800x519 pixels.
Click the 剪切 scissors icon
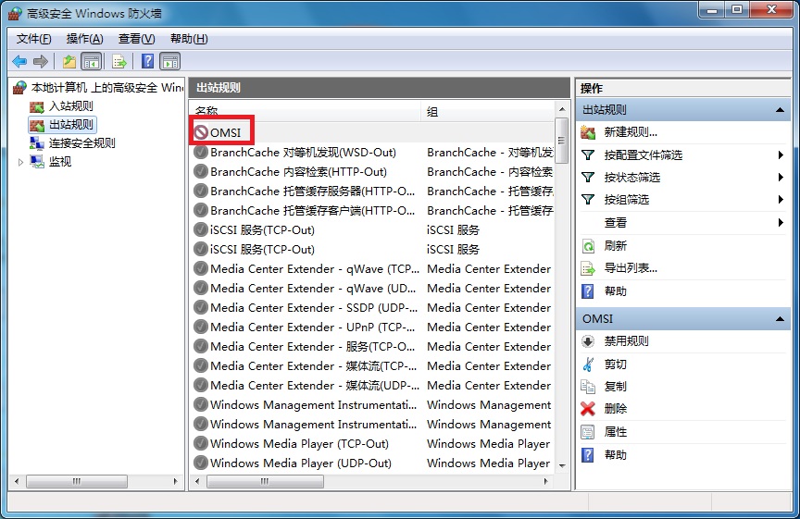(x=588, y=364)
